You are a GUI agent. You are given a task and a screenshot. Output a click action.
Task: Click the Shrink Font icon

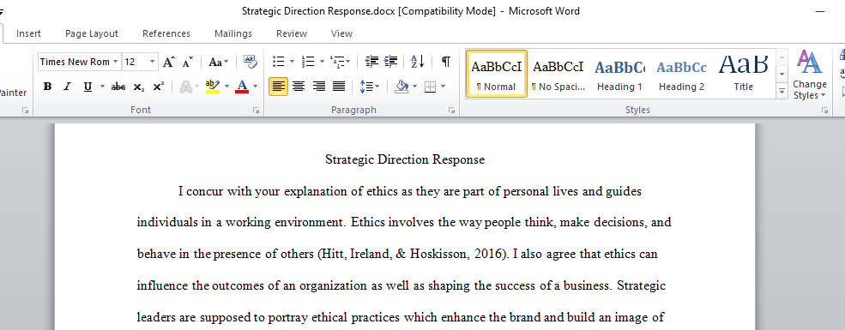187,62
